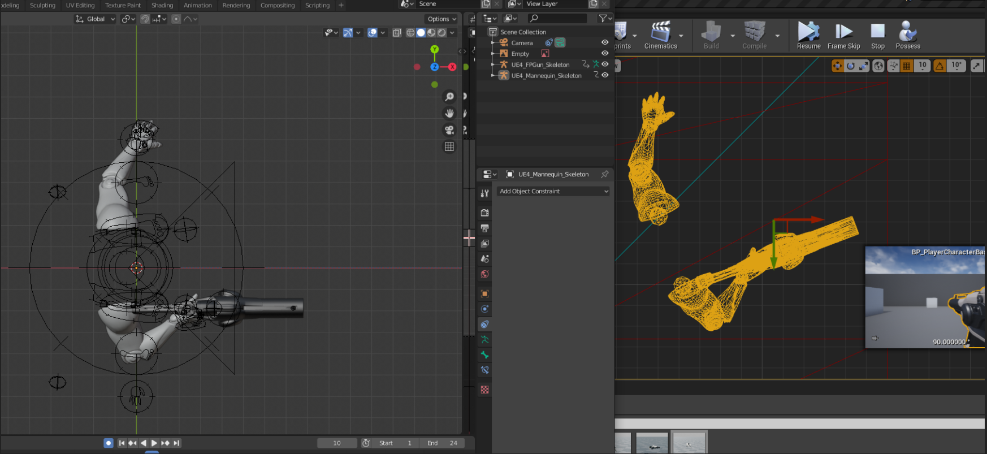This screenshot has width=987, height=454.
Task: Select Unreal's rotate transform gizmo icon
Action: [851, 66]
